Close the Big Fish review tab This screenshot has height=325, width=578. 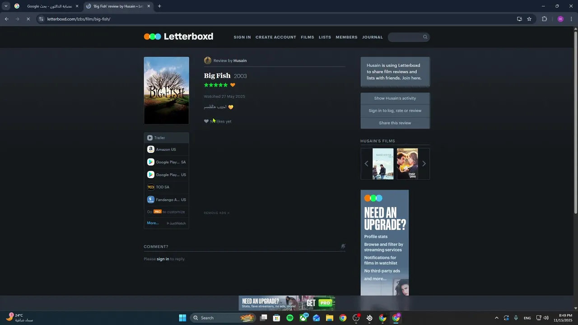(149, 6)
